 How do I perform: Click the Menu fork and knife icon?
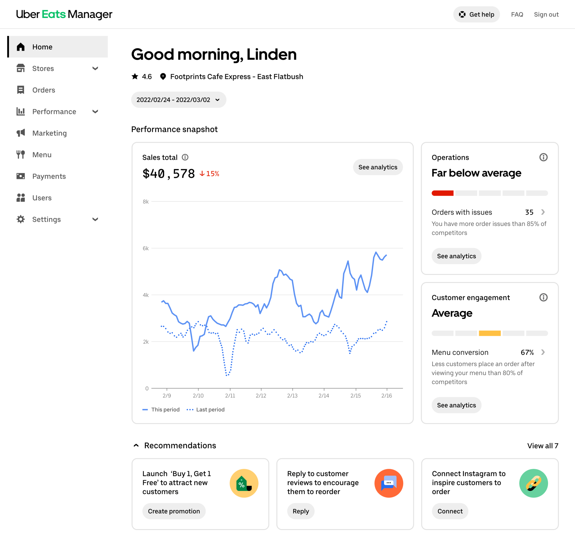pos(20,155)
